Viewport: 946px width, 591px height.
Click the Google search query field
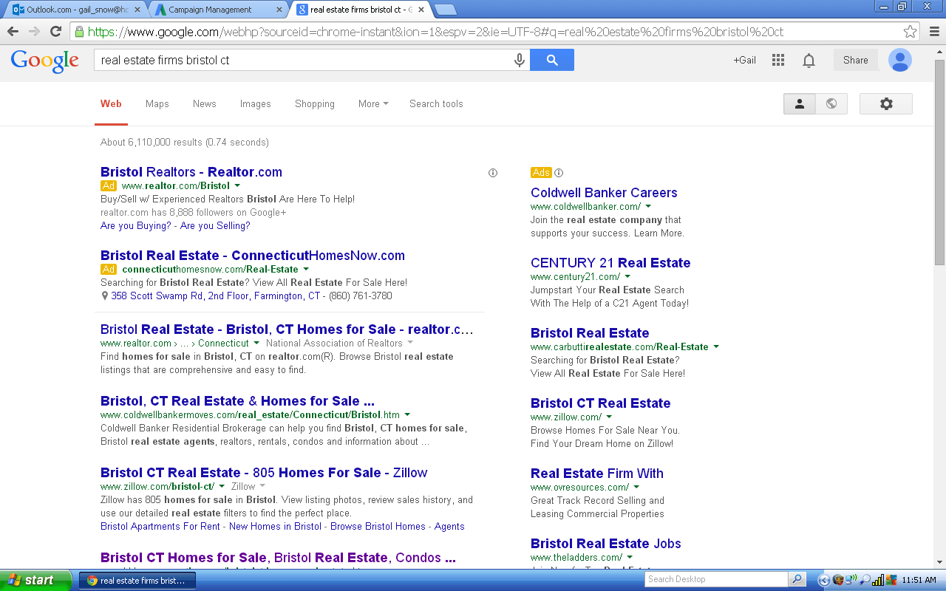(303, 61)
